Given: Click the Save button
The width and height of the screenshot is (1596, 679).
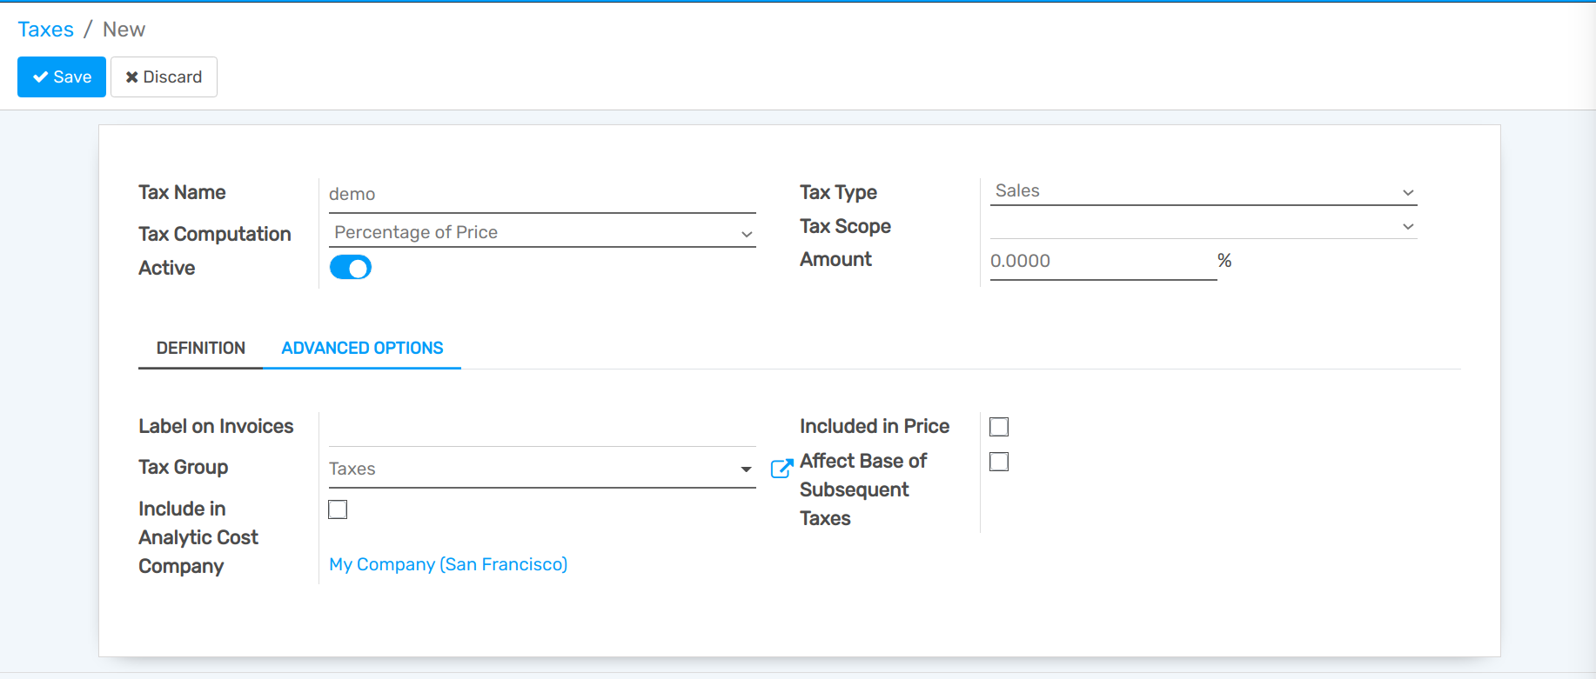Looking at the screenshot, I should pos(62,77).
